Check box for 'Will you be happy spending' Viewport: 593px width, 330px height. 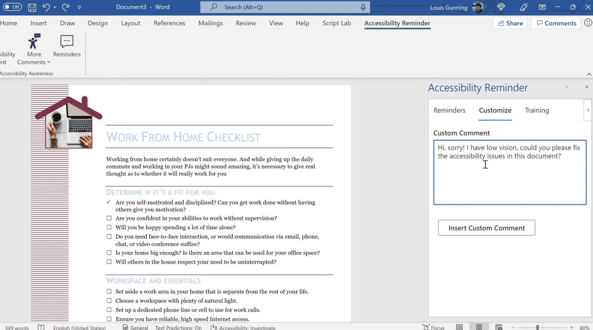coord(109,228)
